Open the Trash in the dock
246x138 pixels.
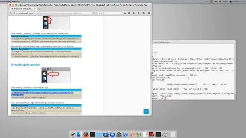click(x=173, y=135)
